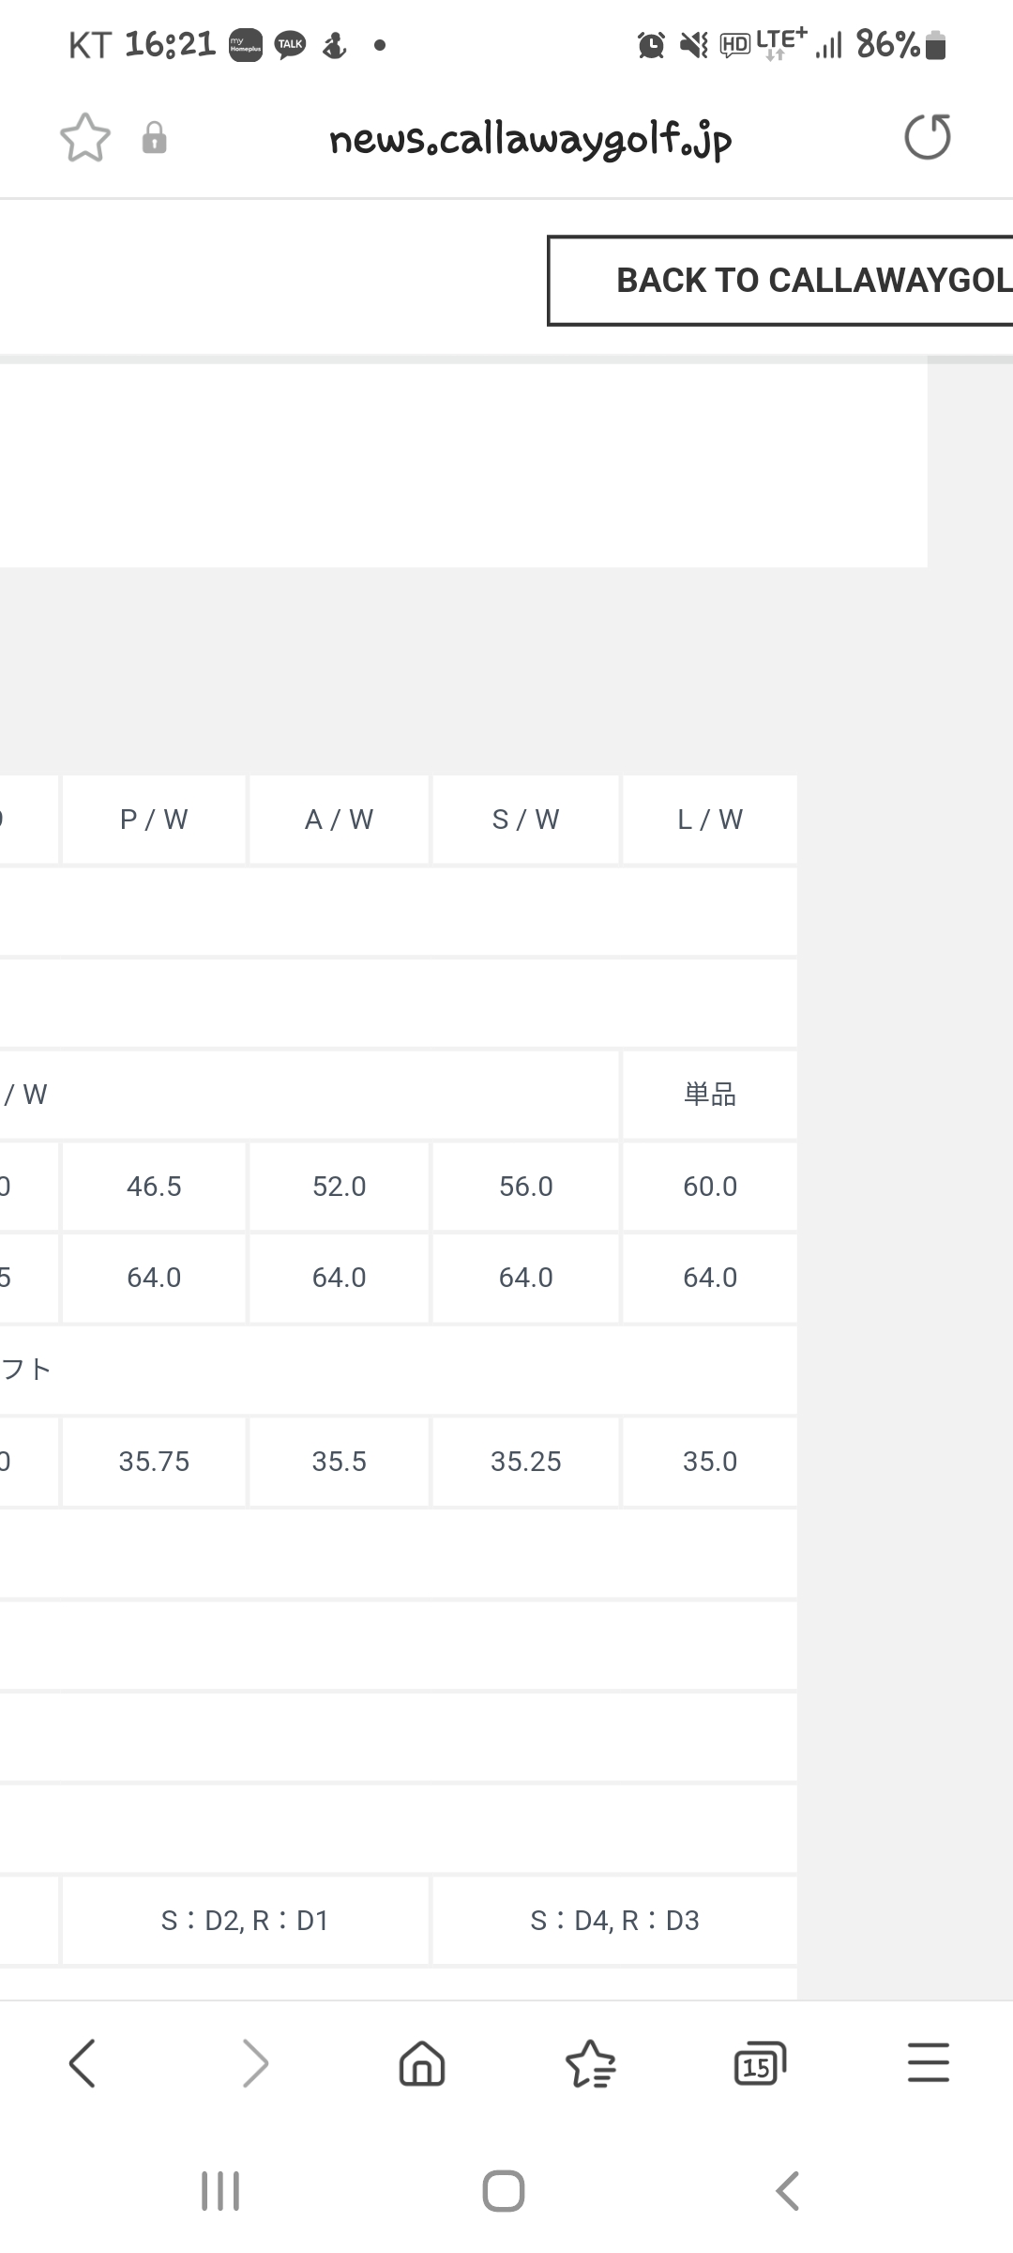Image resolution: width=1013 pixels, height=2253 pixels.
Task: Open the browser home page
Action: (x=422, y=2063)
